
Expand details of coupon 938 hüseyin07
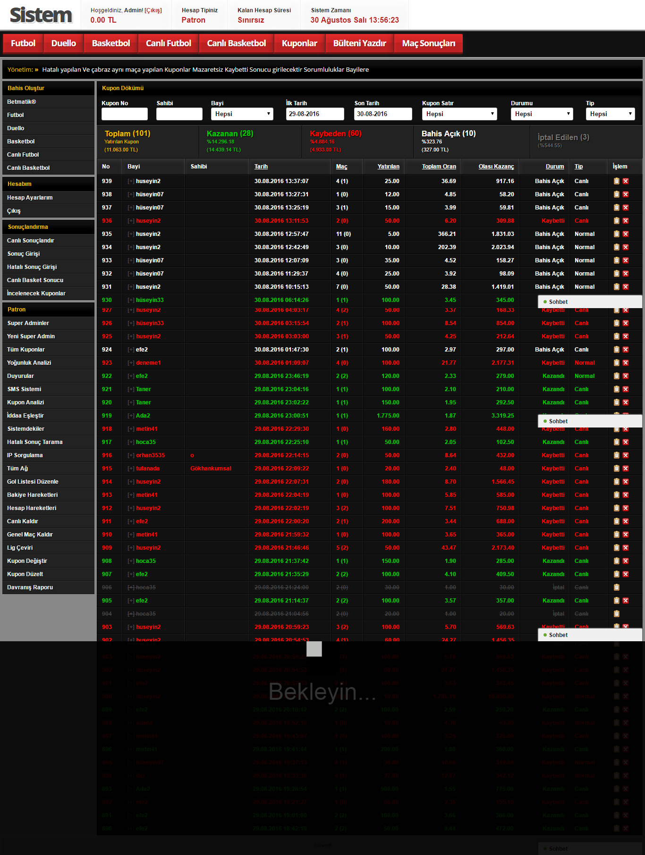coord(131,194)
